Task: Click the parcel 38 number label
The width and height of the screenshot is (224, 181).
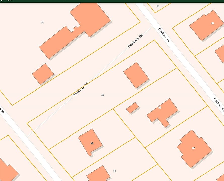Action: coord(115,171)
